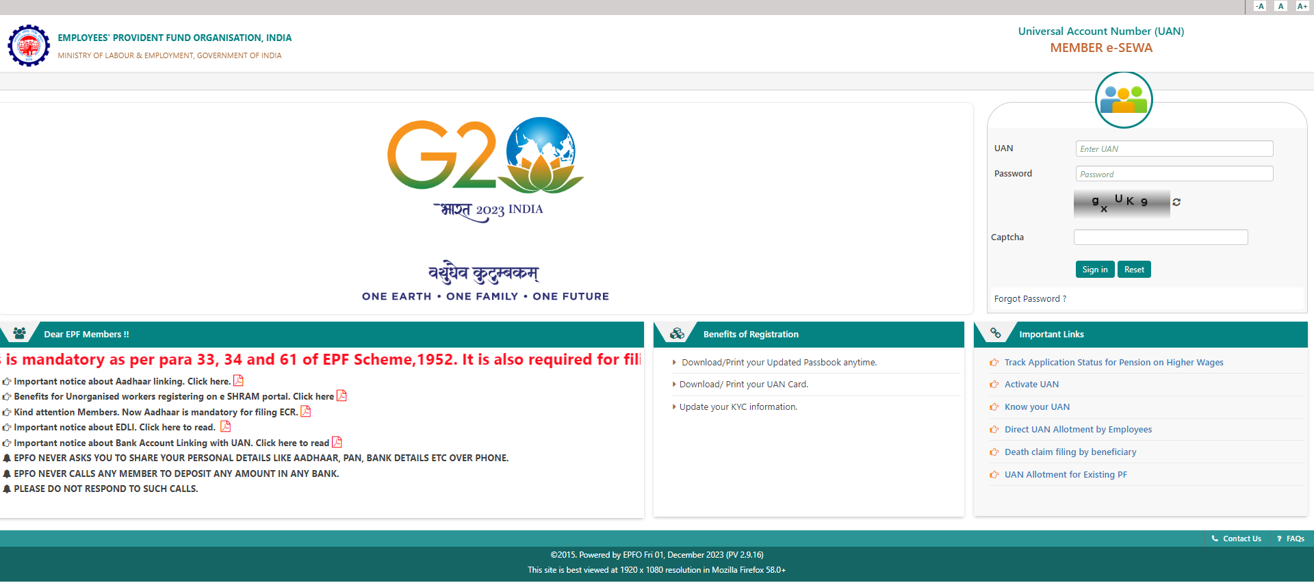
Task: Open Track Application Status for Pension link
Action: coord(1113,363)
